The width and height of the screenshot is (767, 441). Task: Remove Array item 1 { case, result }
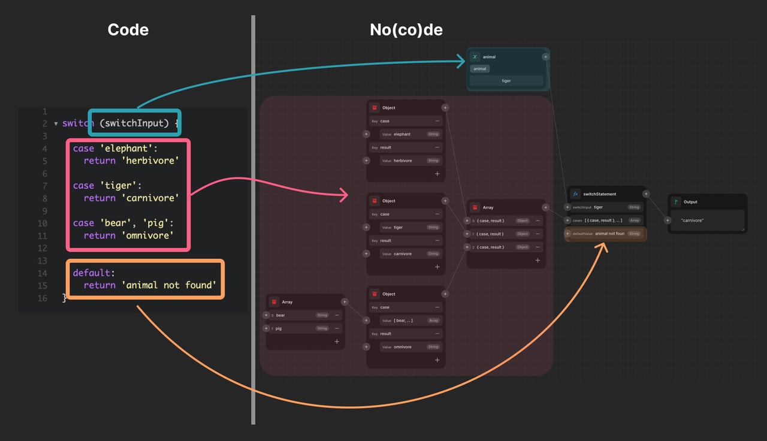[x=537, y=234]
